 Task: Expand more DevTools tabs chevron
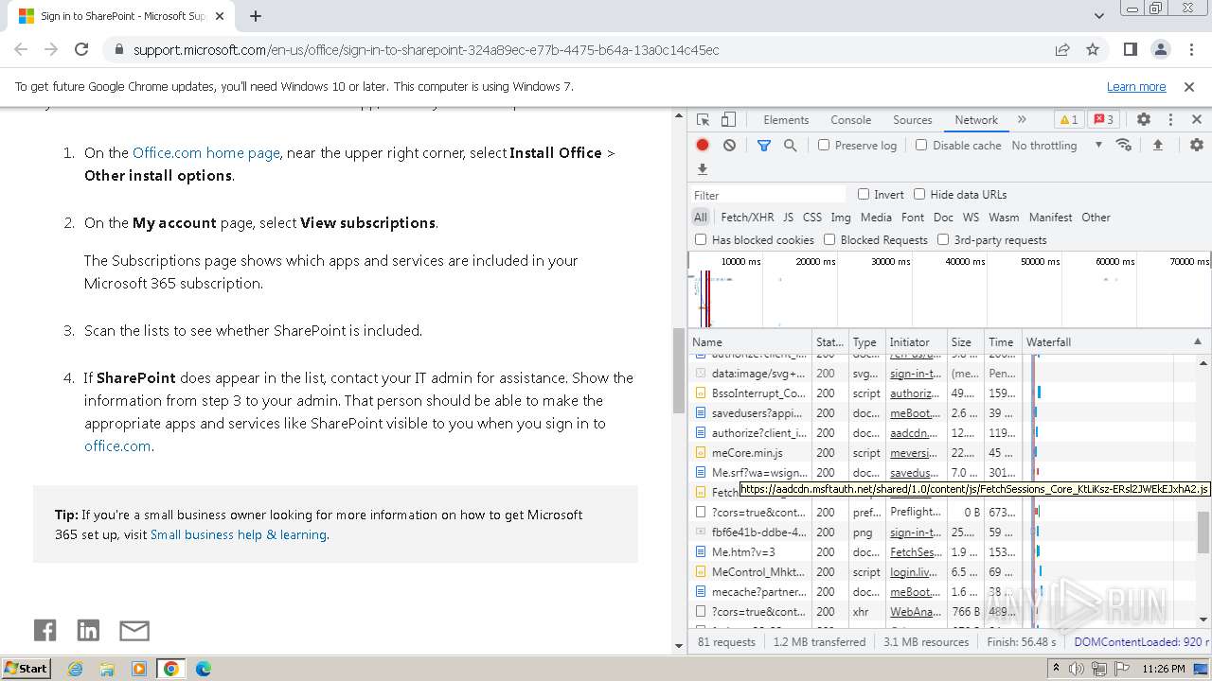[x=1022, y=120]
